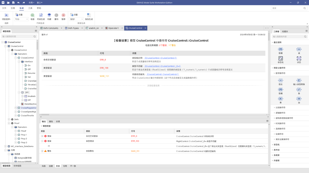Click the 代码生成 code generation icon
The width and height of the screenshot is (309, 173).
point(41,15)
